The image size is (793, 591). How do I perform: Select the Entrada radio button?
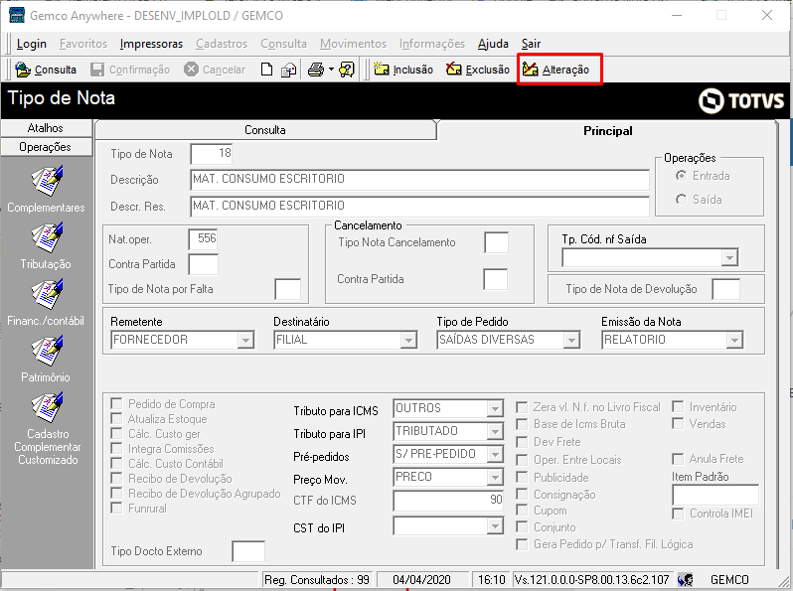[682, 176]
